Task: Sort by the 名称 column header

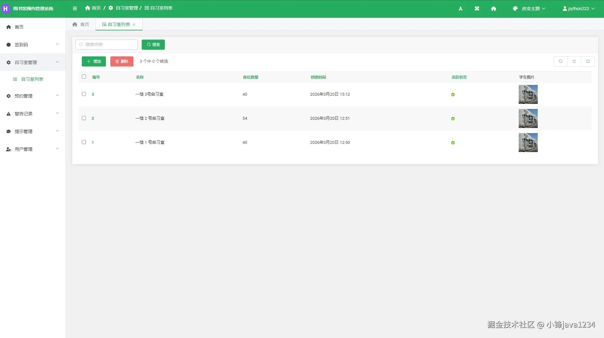Action: pyautogui.click(x=140, y=77)
